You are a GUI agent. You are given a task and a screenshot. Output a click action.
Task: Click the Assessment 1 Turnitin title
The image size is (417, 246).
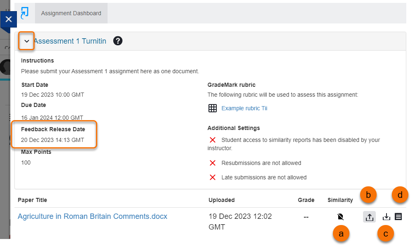coord(70,41)
